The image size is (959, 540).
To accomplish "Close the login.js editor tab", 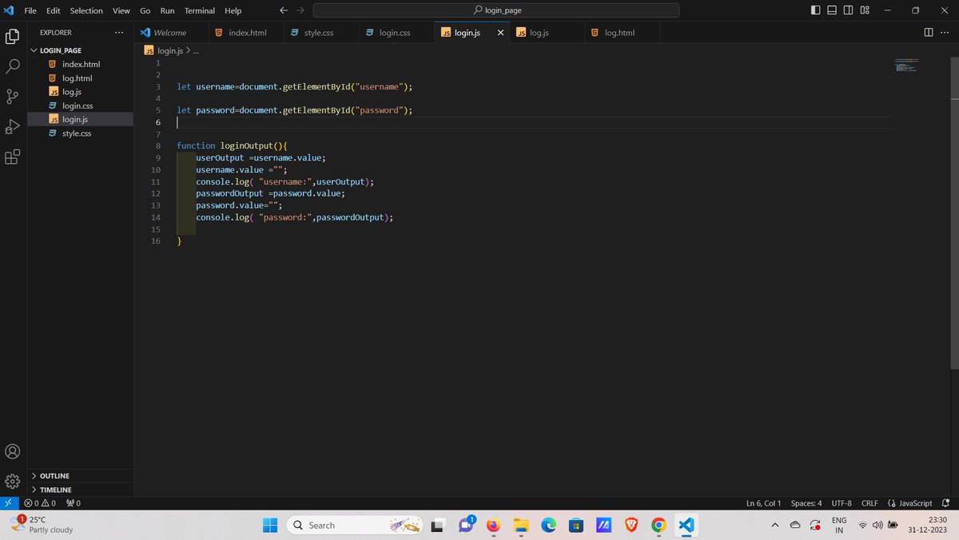I will (501, 33).
